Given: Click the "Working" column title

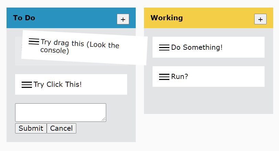Looking at the screenshot, I should click(x=167, y=18).
